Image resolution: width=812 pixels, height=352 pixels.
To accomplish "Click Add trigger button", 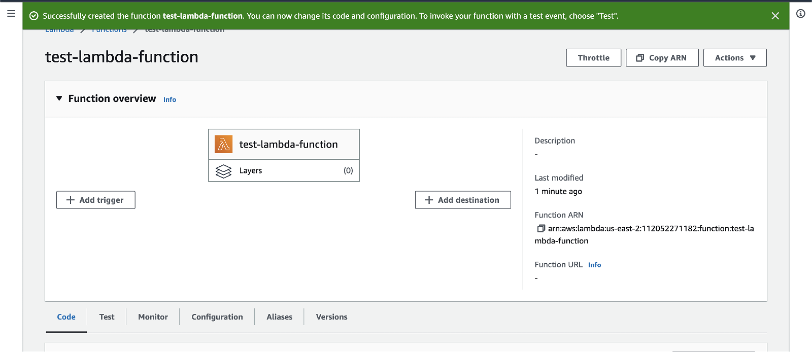I will (95, 200).
